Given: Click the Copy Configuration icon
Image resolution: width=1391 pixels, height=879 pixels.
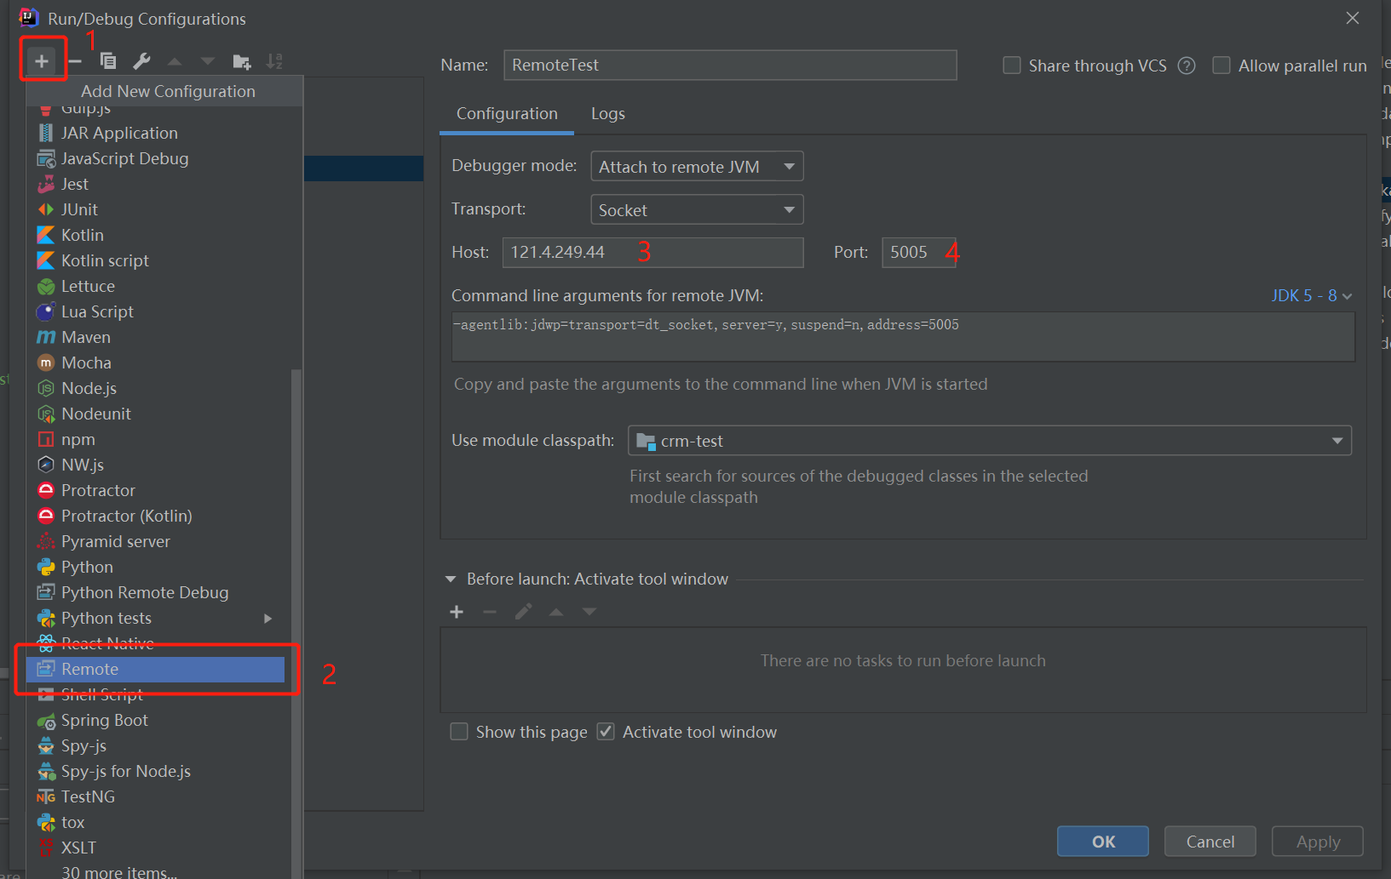Looking at the screenshot, I should click(x=108, y=61).
